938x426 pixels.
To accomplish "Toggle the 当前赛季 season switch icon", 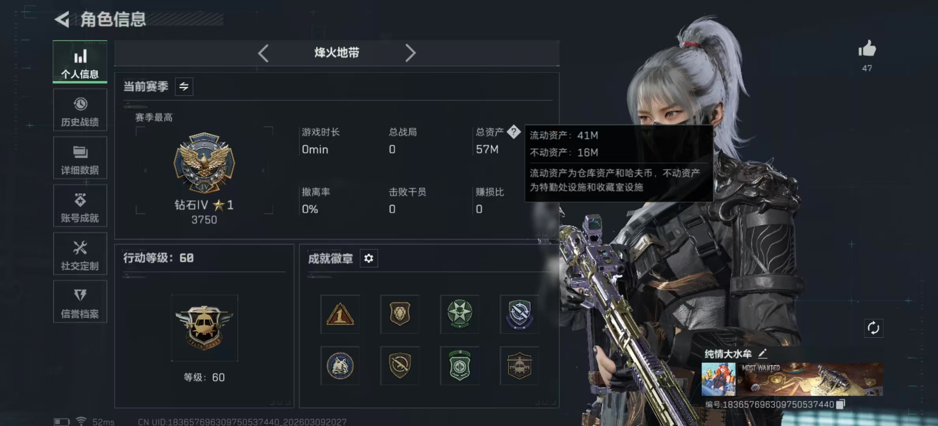I will [184, 86].
